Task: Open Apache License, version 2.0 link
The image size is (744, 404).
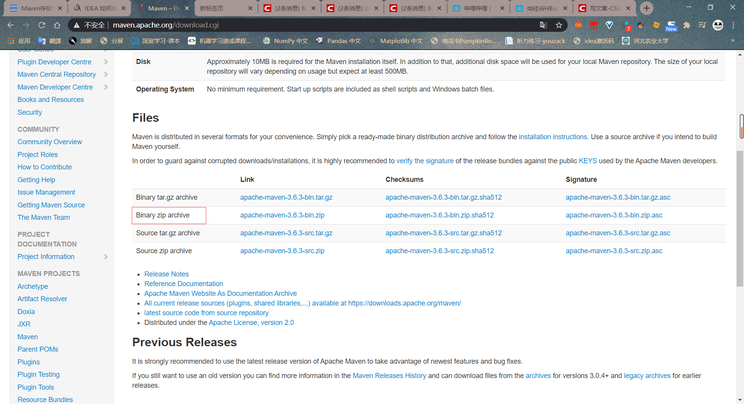Action: 251,323
